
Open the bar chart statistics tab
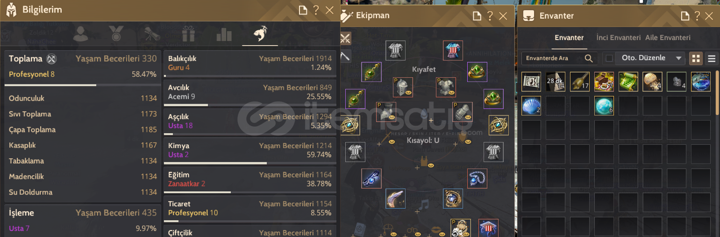224,34
